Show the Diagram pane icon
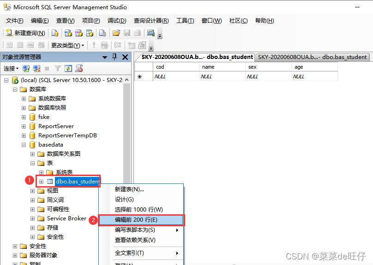 10,45
